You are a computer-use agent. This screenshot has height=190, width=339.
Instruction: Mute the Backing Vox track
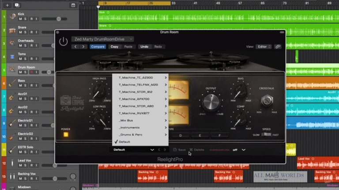20,179
